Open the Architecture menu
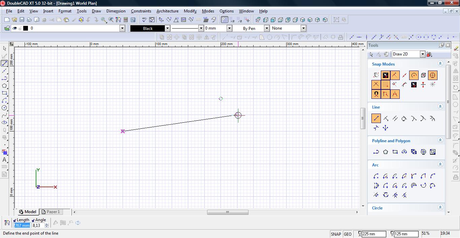The image size is (460, 238). 167,11
